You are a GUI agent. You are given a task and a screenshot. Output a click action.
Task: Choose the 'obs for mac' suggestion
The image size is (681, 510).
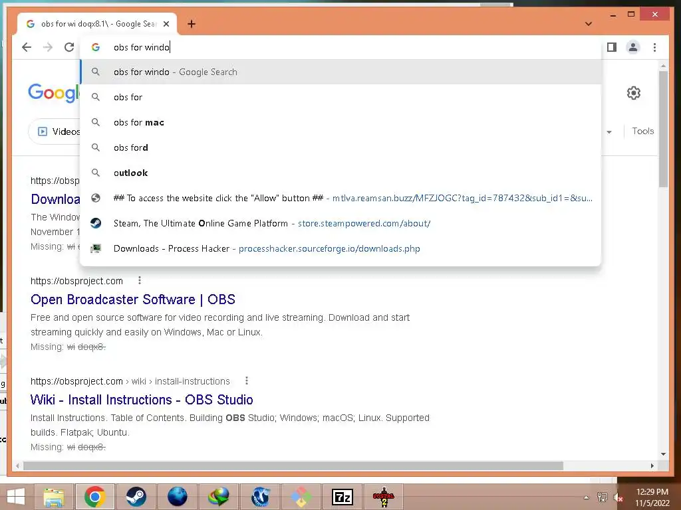(341, 122)
